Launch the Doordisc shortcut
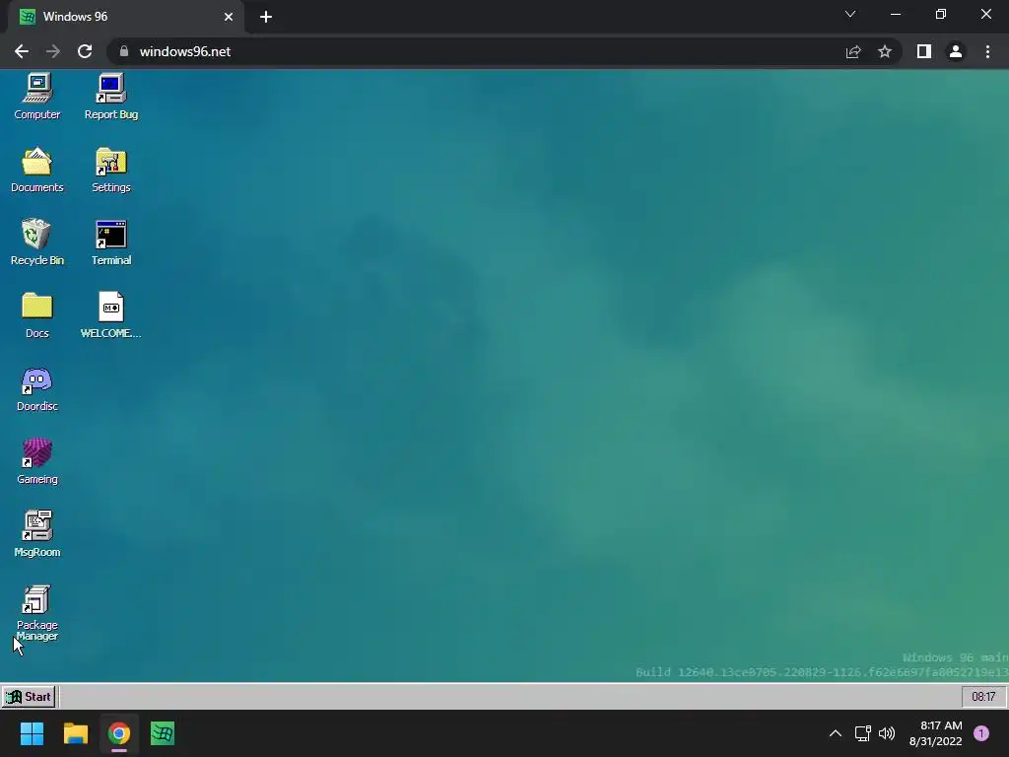The image size is (1009, 757). click(x=37, y=388)
